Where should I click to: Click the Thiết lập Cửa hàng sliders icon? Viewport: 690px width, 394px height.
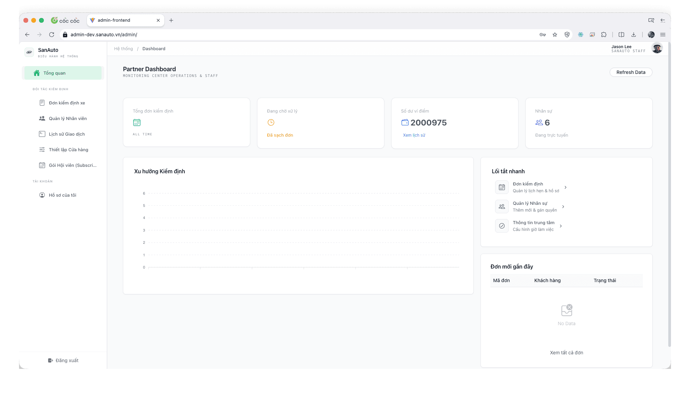coord(42,150)
